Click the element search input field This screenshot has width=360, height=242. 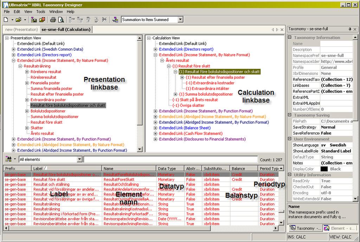click(171, 159)
